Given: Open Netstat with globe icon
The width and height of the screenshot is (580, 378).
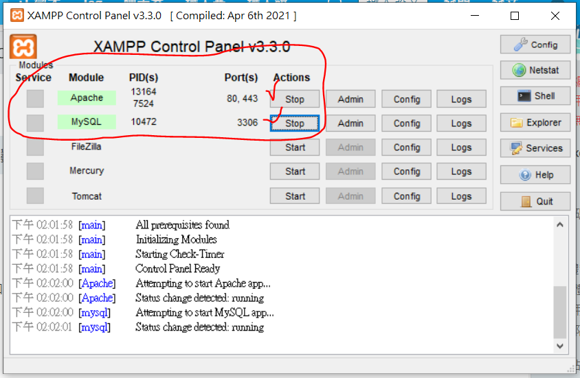Looking at the screenshot, I should click(x=535, y=70).
